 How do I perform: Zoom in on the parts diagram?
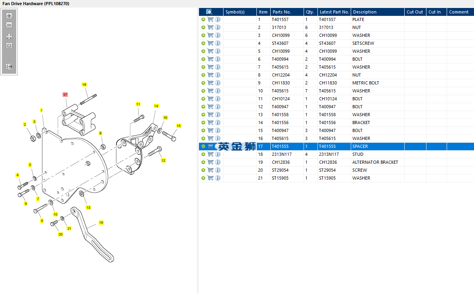9,16
